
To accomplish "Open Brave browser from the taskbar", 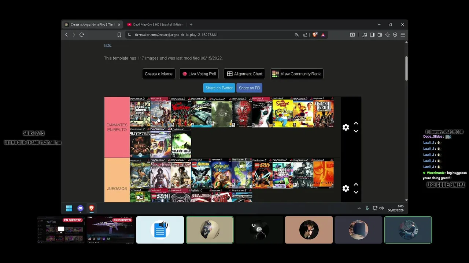I will point(92,208).
